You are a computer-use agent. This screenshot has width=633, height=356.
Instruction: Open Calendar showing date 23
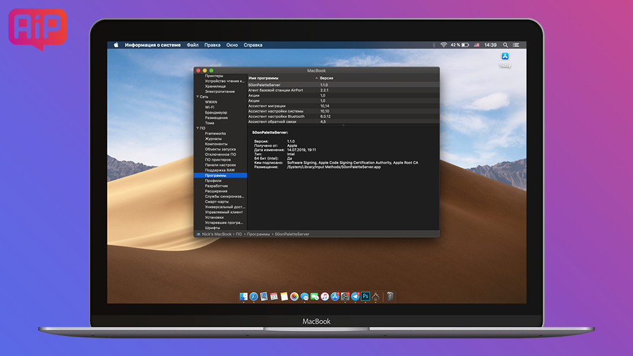(x=274, y=297)
